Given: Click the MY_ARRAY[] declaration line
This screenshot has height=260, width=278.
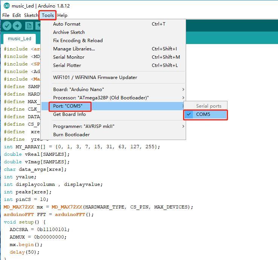Looking at the screenshot, I should 82,147.
